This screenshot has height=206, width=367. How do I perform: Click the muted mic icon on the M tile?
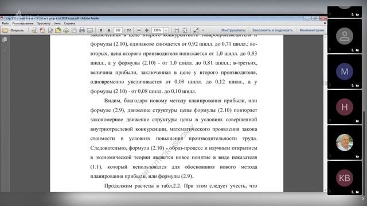pyautogui.click(x=353, y=85)
